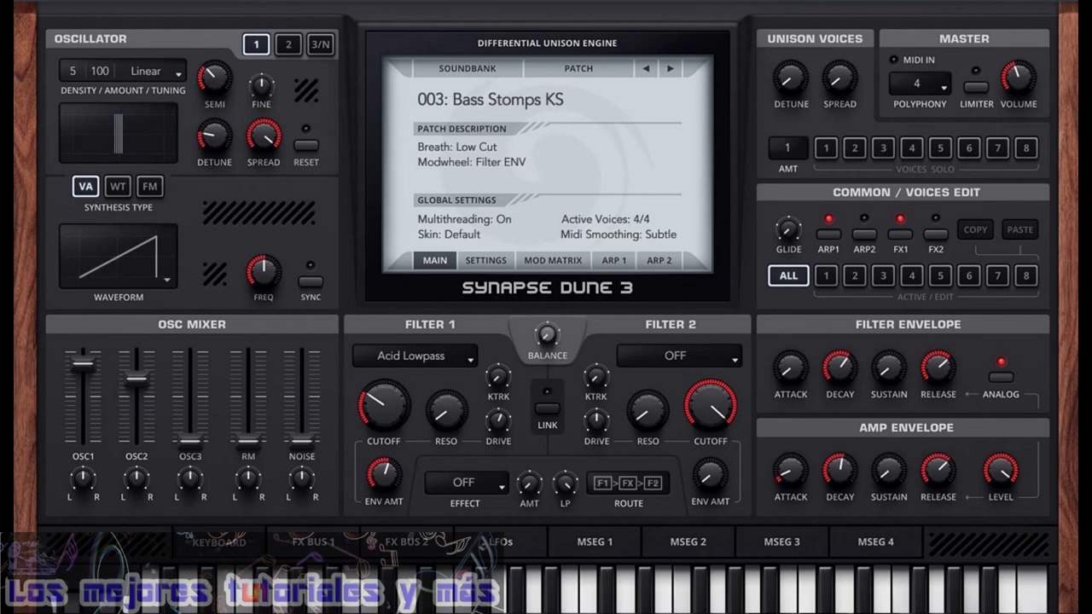Switch to the MAIN display tab
Viewport: 1092px width, 614px height.
click(x=435, y=260)
